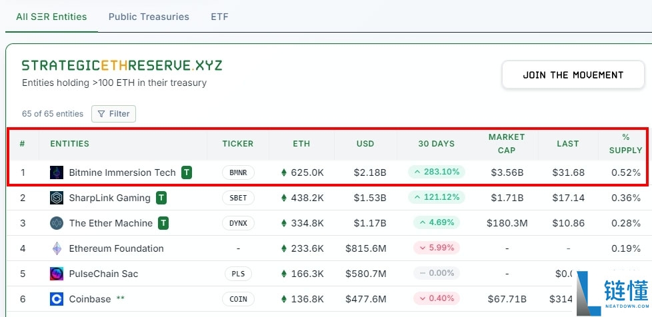Image resolution: width=652 pixels, height=317 pixels.
Task: Click the $180.3M market cap value
Action: click(x=507, y=223)
